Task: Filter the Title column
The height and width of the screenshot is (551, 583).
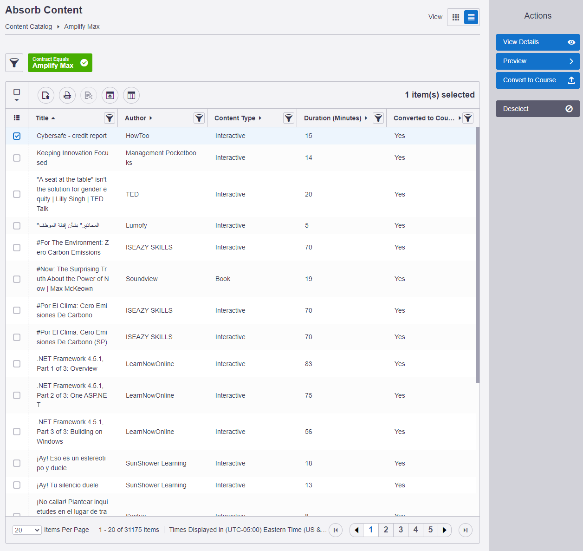Action: (110, 118)
